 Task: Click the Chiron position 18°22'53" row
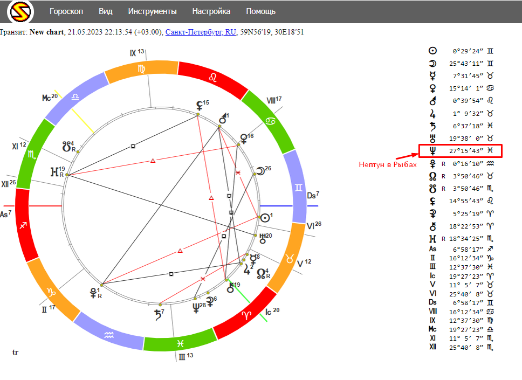pyautogui.click(x=461, y=226)
